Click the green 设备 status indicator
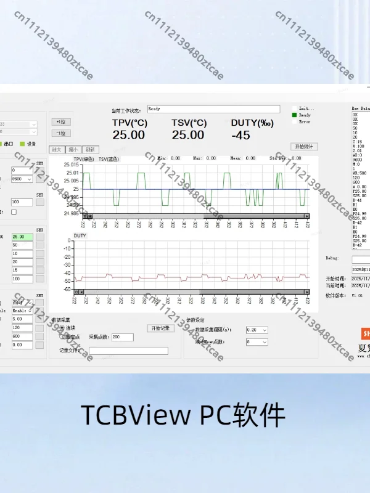 (x=22, y=144)
